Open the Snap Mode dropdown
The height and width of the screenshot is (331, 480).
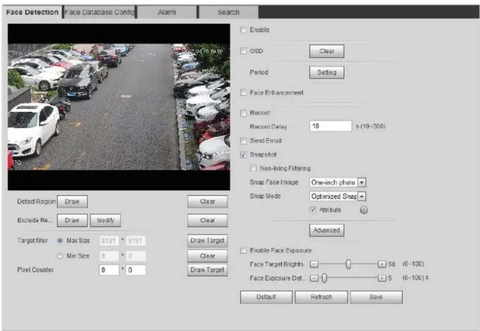(338, 196)
